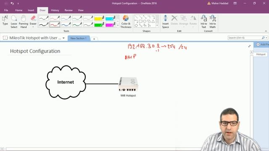The width and height of the screenshot is (269, 151).
Task: Convert with Ink to Text
Action: [203, 21]
